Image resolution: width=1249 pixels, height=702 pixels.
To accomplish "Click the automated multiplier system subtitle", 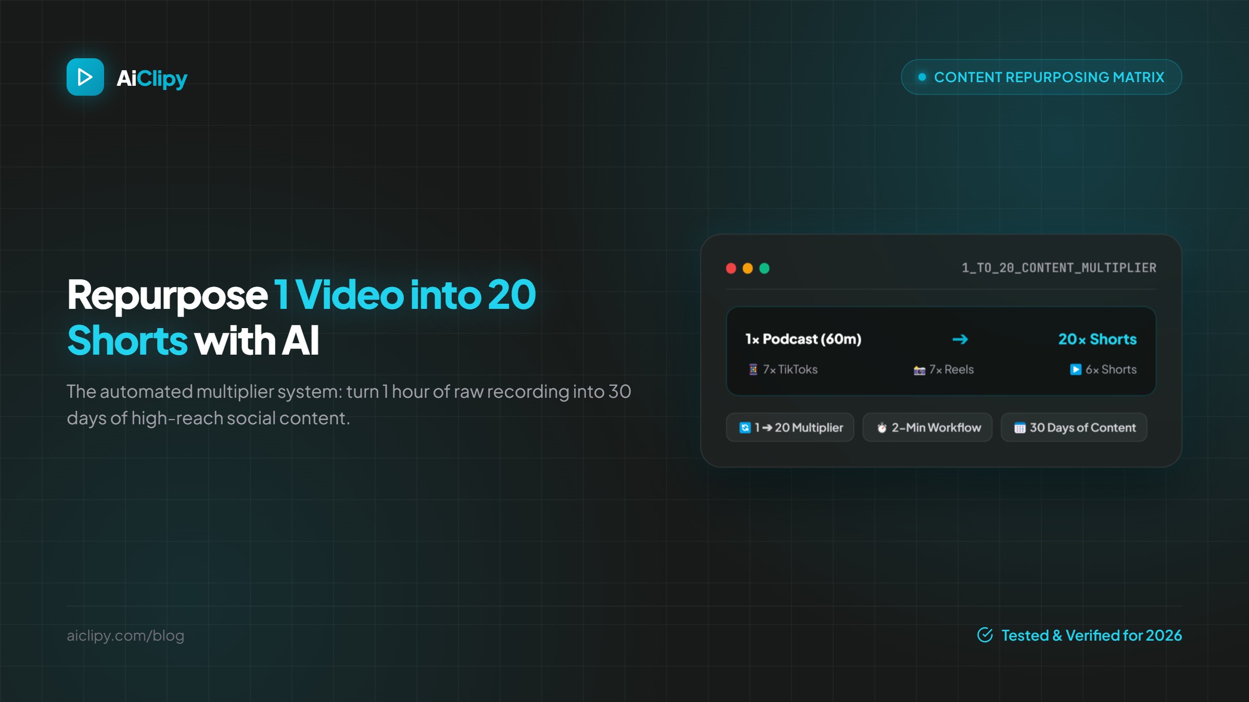I will point(349,405).
